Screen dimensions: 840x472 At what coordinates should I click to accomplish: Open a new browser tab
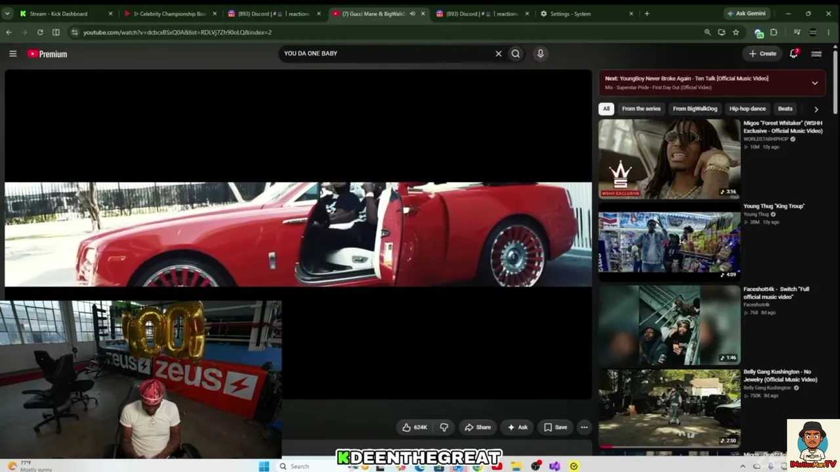[x=646, y=13]
